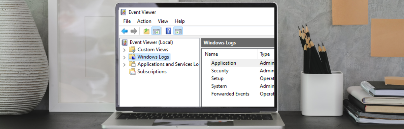Select Event Viewer (Local) tree item

[151, 42]
